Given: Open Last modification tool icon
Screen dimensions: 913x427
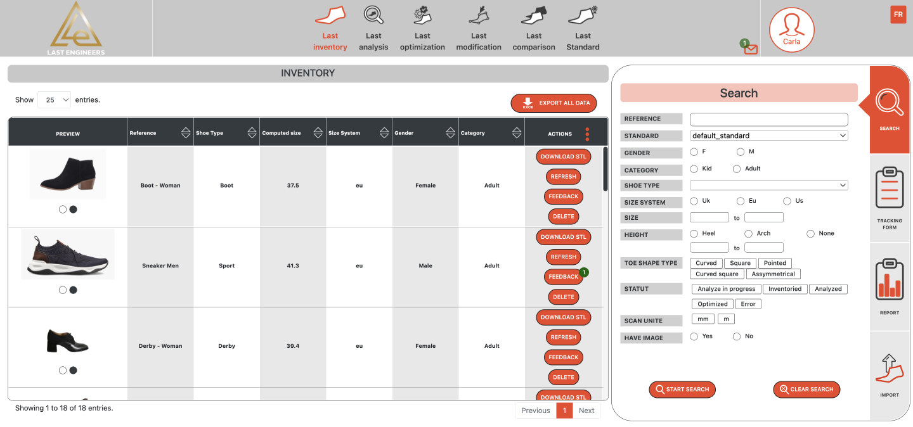Looking at the screenshot, I should pos(479,16).
